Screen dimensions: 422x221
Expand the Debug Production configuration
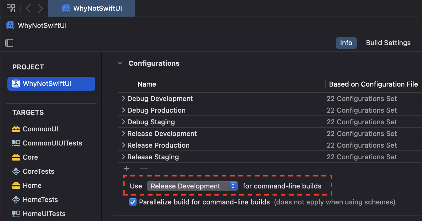(123, 110)
